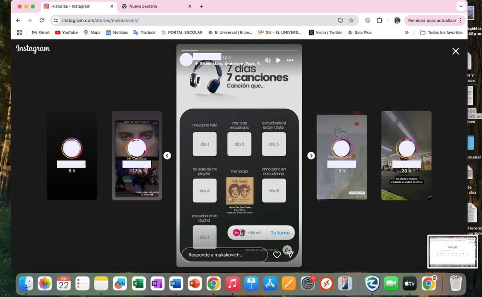Reload the page in Chrome
The width and height of the screenshot is (482, 297).
pos(42,21)
